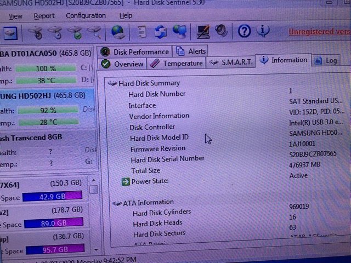Click the disk test icon with green check

(x=75, y=33)
